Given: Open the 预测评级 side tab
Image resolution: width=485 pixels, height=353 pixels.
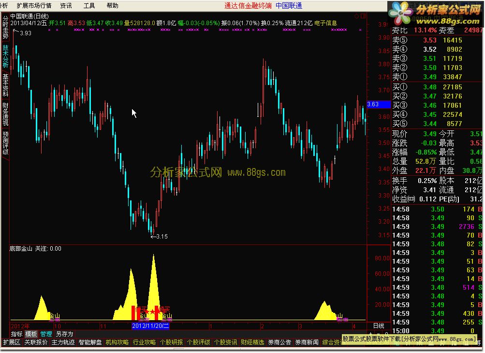Looking at the screenshot, I should point(5,143).
